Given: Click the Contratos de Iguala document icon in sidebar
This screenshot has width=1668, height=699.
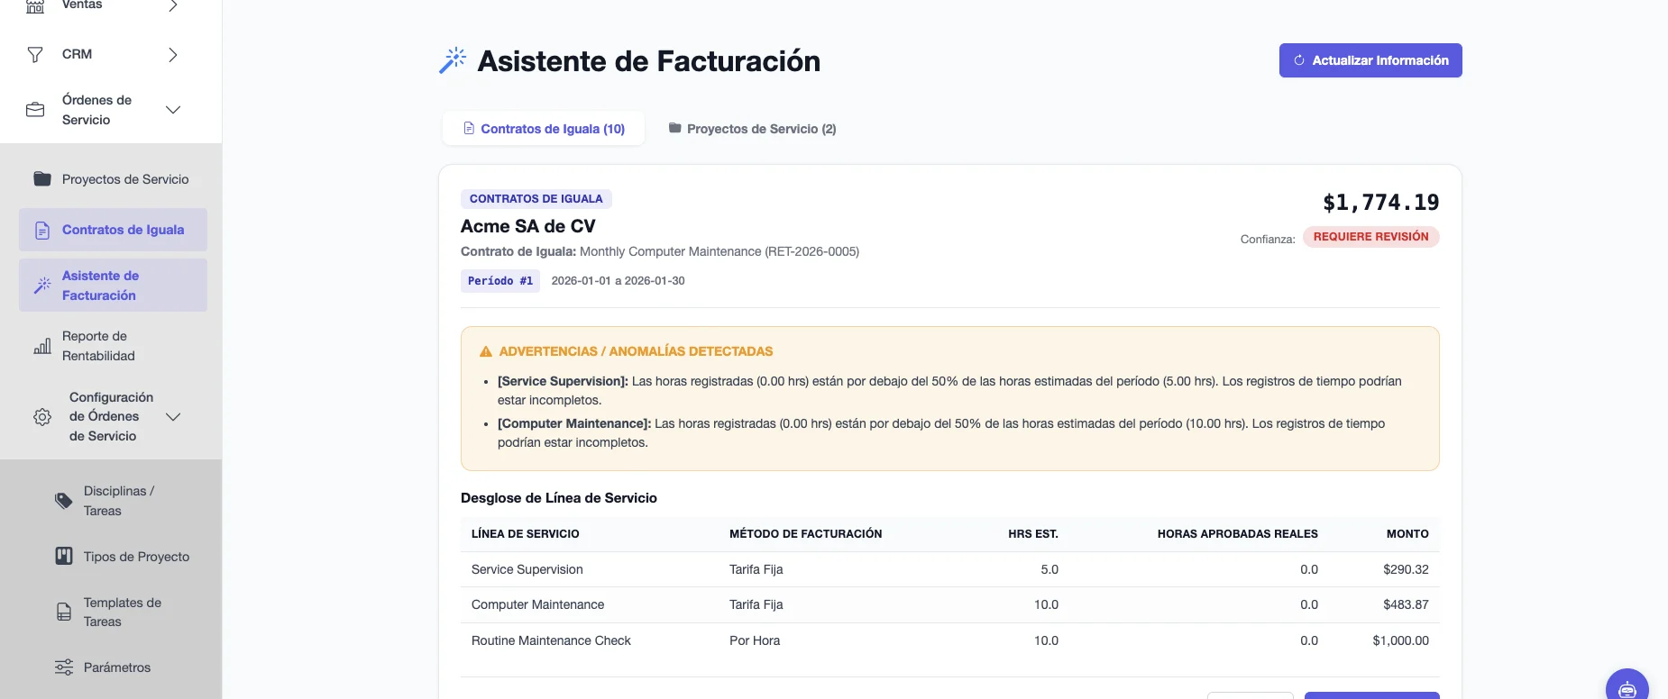Looking at the screenshot, I should pos(42,230).
